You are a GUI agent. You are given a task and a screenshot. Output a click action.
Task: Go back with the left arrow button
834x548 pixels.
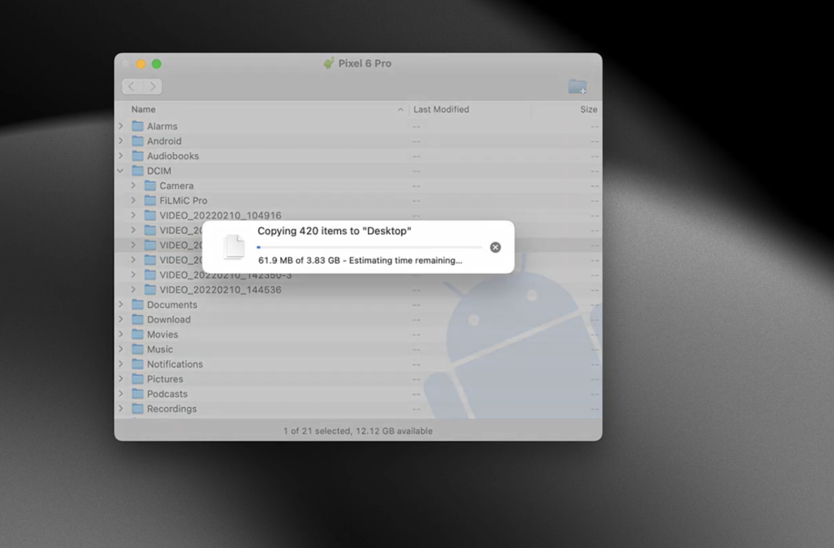[132, 87]
